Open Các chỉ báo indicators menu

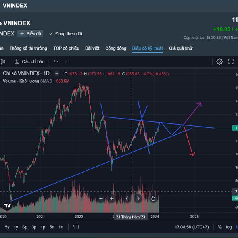[30, 61]
